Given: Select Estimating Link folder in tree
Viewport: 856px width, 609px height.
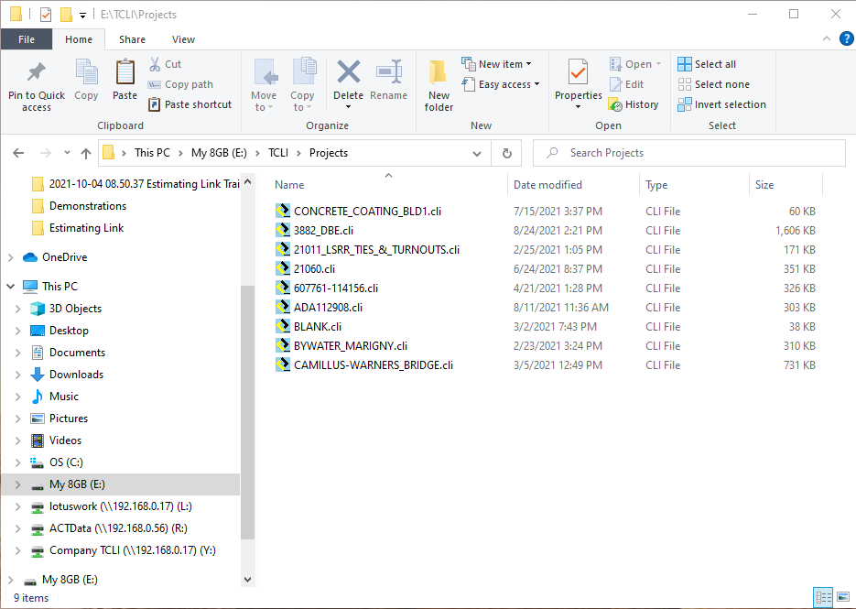Looking at the screenshot, I should point(86,228).
